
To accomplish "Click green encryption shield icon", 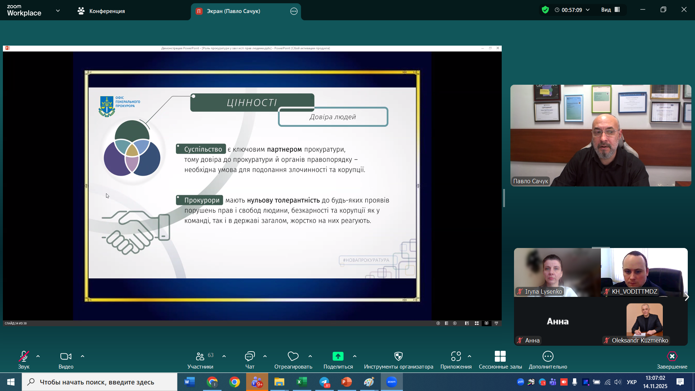I will point(545,10).
